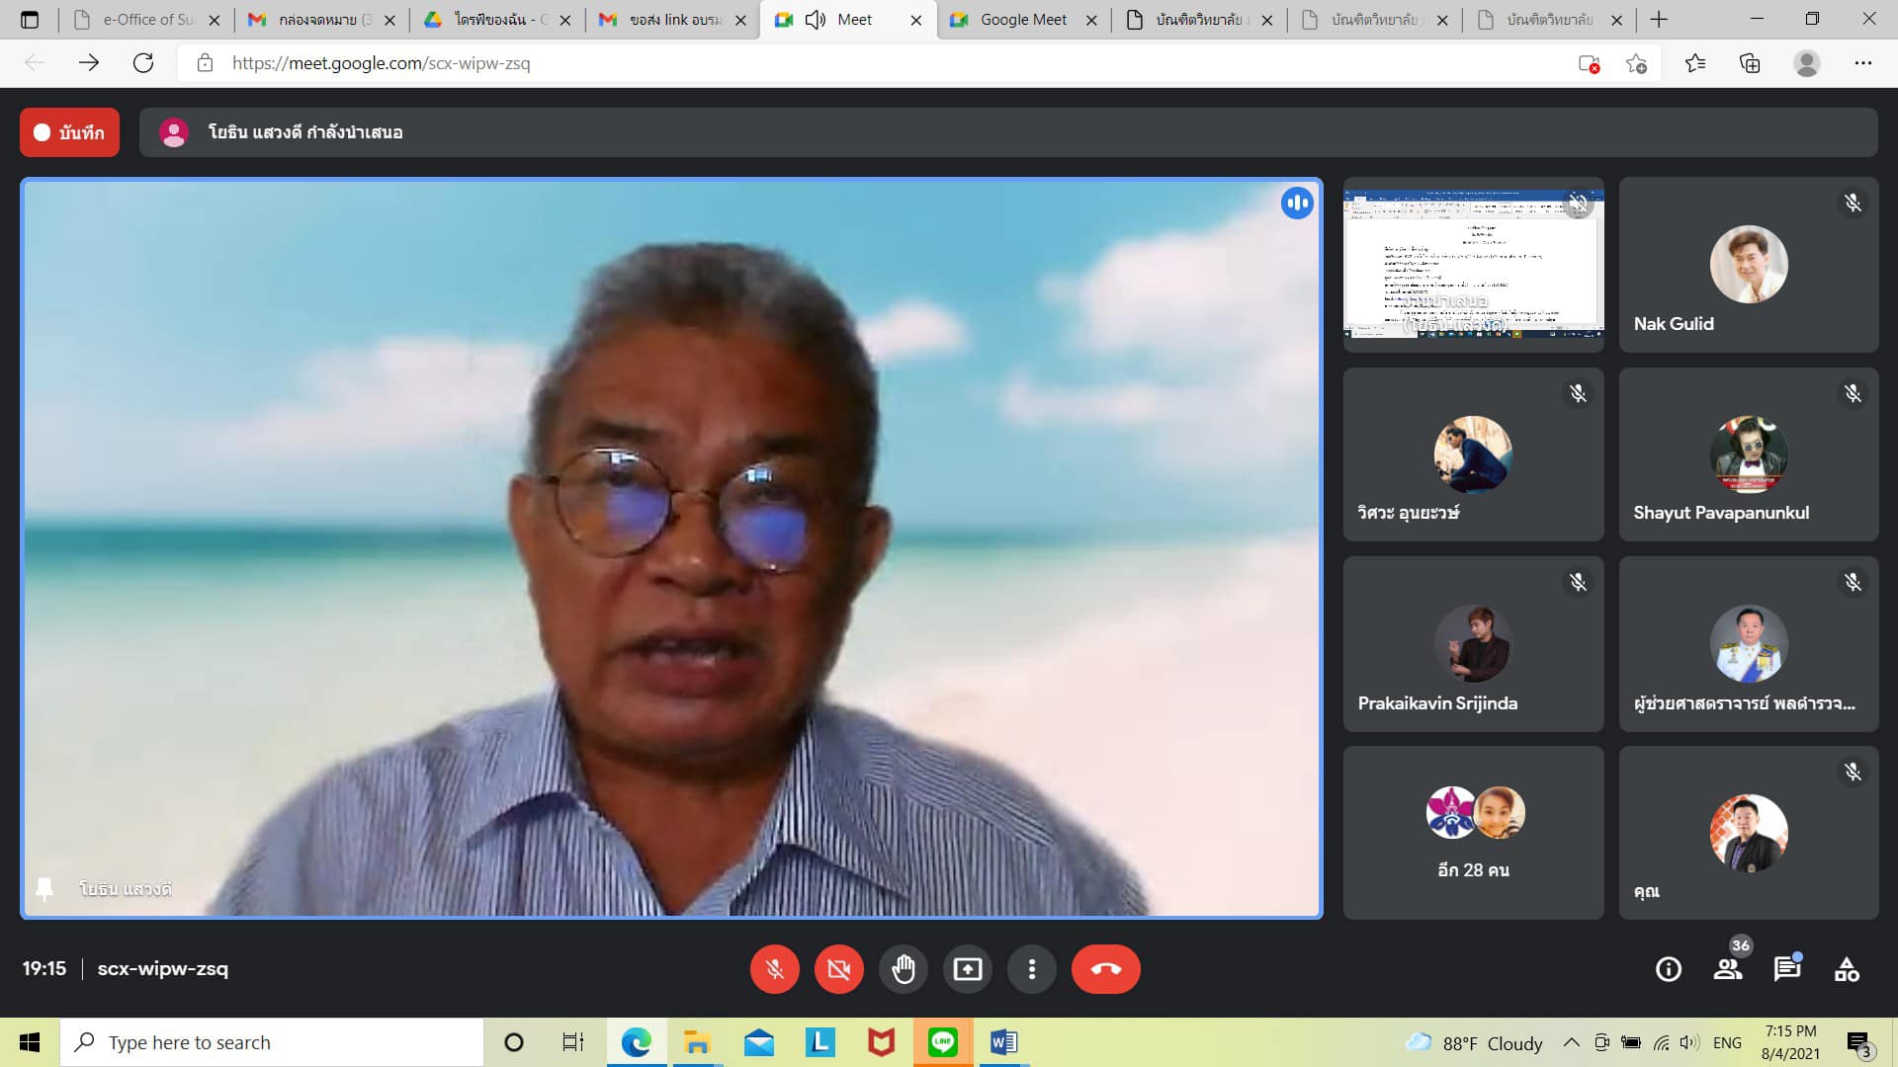Viewport: 1898px width, 1067px height.
Task: Unpin the main video using the pin icon
Action: [x=44, y=888]
